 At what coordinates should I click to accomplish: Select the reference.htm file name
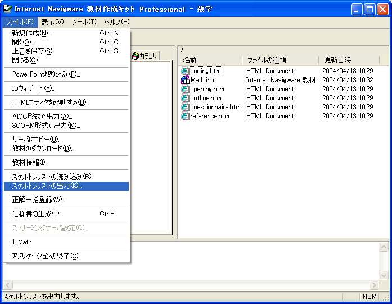click(210, 116)
